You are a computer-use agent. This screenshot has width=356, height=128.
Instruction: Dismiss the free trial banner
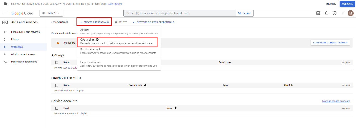(331, 4)
